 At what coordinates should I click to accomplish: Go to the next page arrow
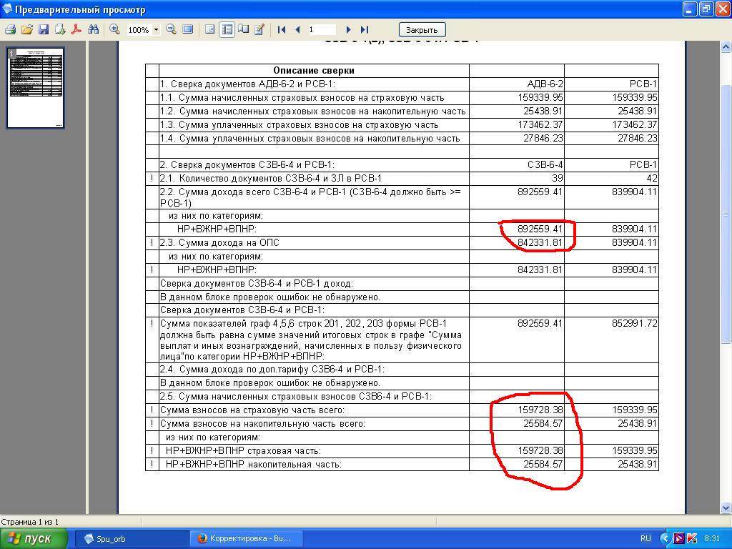tap(348, 29)
